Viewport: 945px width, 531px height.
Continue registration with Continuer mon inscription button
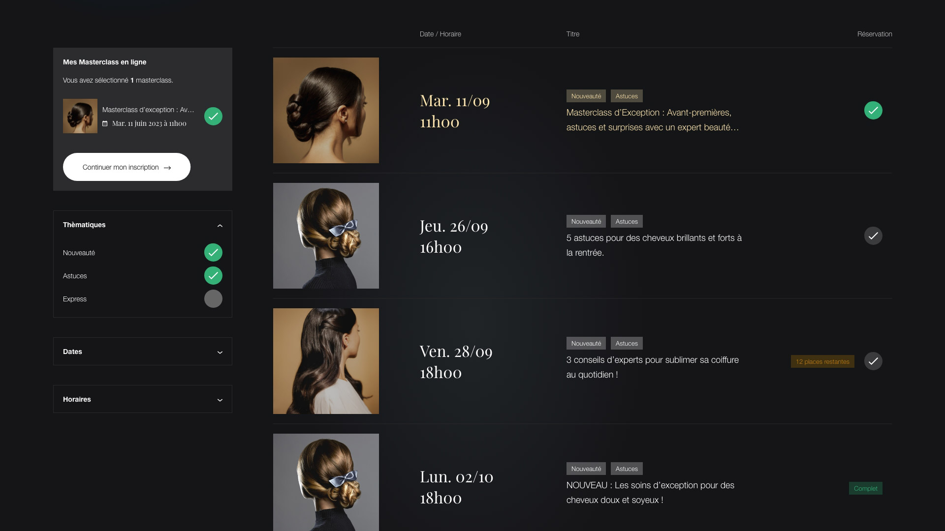pyautogui.click(x=126, y=167)
